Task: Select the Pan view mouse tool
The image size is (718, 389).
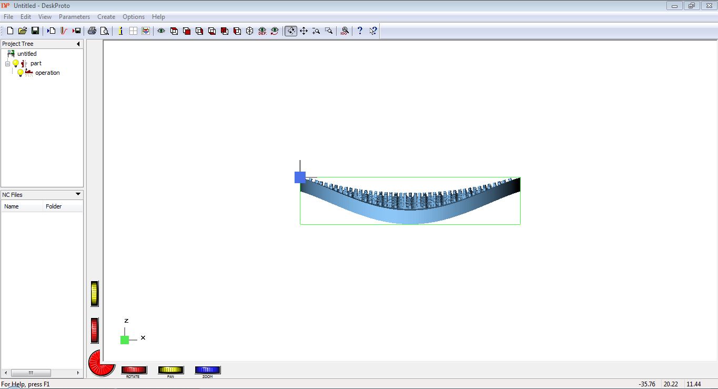Action: (304, 31)
